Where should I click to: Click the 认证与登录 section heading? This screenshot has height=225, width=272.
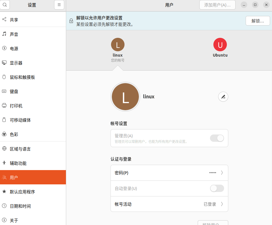click(x=121, y=159)
